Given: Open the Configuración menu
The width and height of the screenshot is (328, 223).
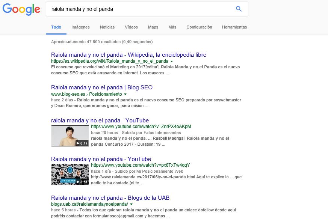Looking at the screenshot, I should [x=199, y=27].
